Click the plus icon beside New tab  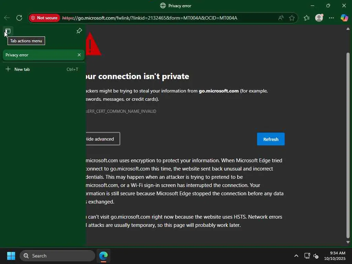pos(8,69)
